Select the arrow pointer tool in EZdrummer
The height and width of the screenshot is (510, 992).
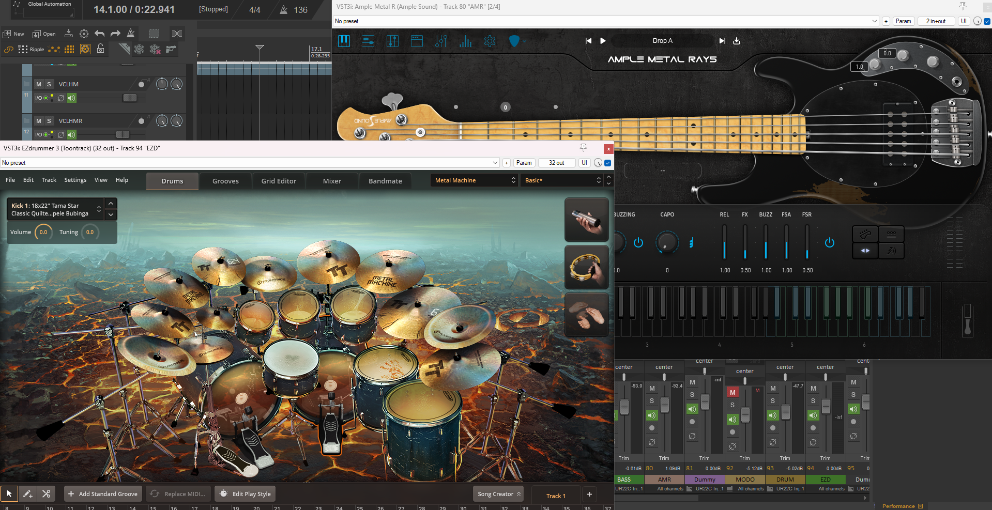[9, 494]
